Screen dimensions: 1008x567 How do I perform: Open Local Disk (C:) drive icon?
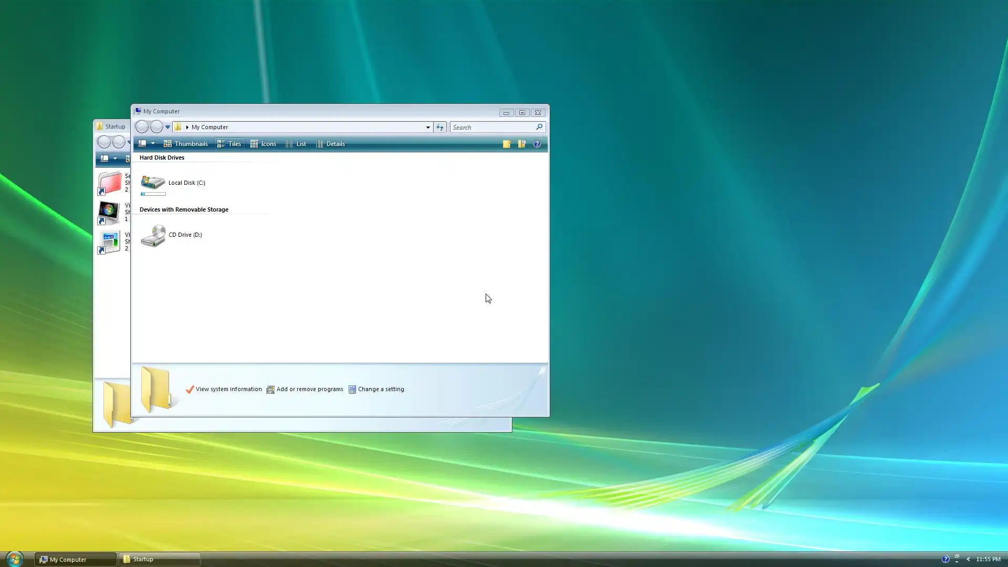pyautogui.click(x=153, y=183)
